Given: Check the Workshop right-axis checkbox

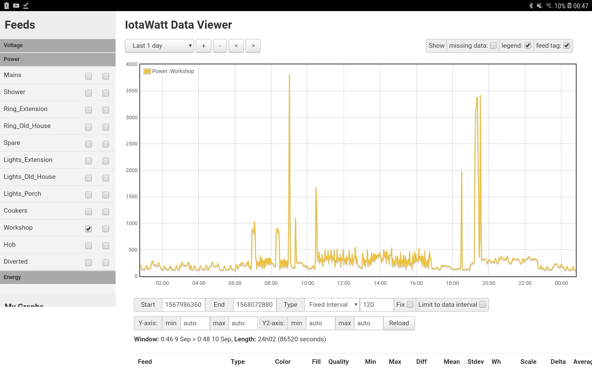Looking at the screenshot, I should (106, 229).
